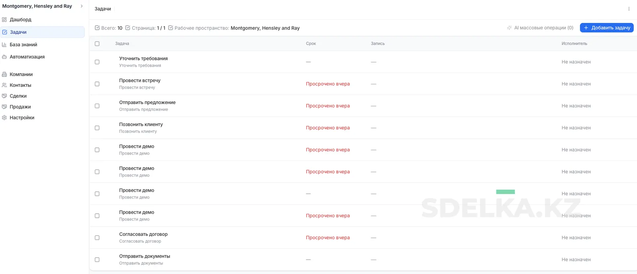This screenshot has width=637, height=274.
Task: Open the three-dot menu at top right
Action: pyautogui.click(x=629, y=9)
